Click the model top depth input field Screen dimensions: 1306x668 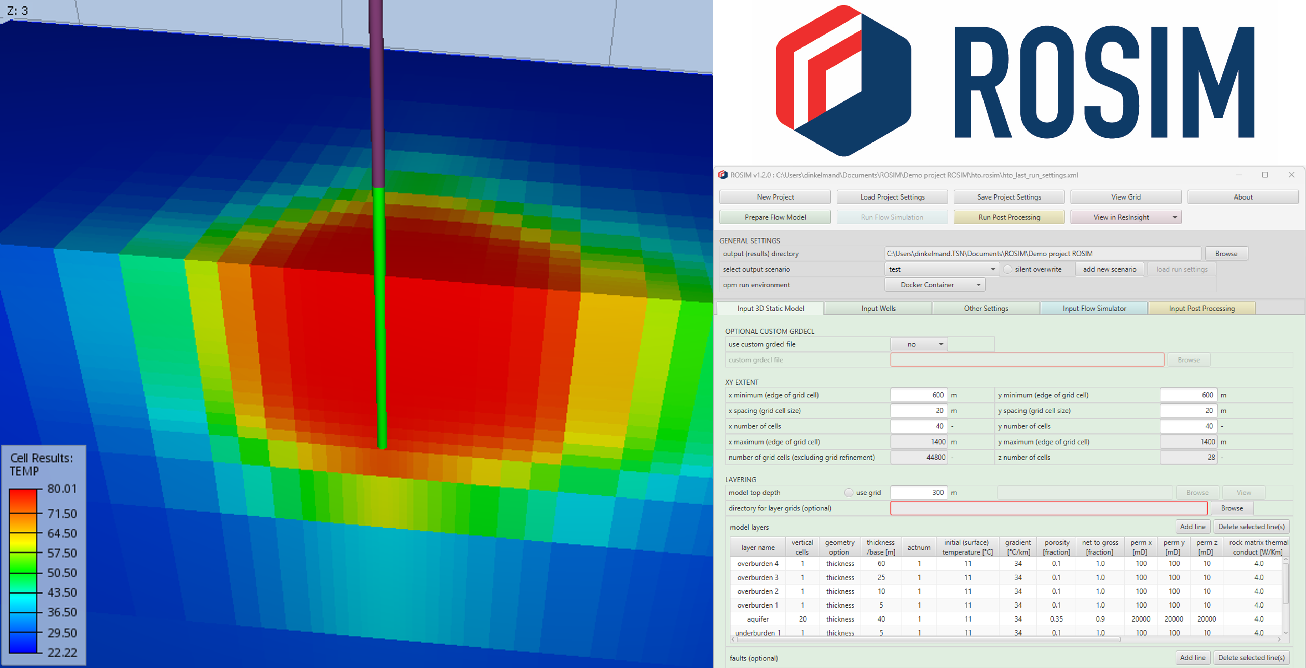pos(919,492)
